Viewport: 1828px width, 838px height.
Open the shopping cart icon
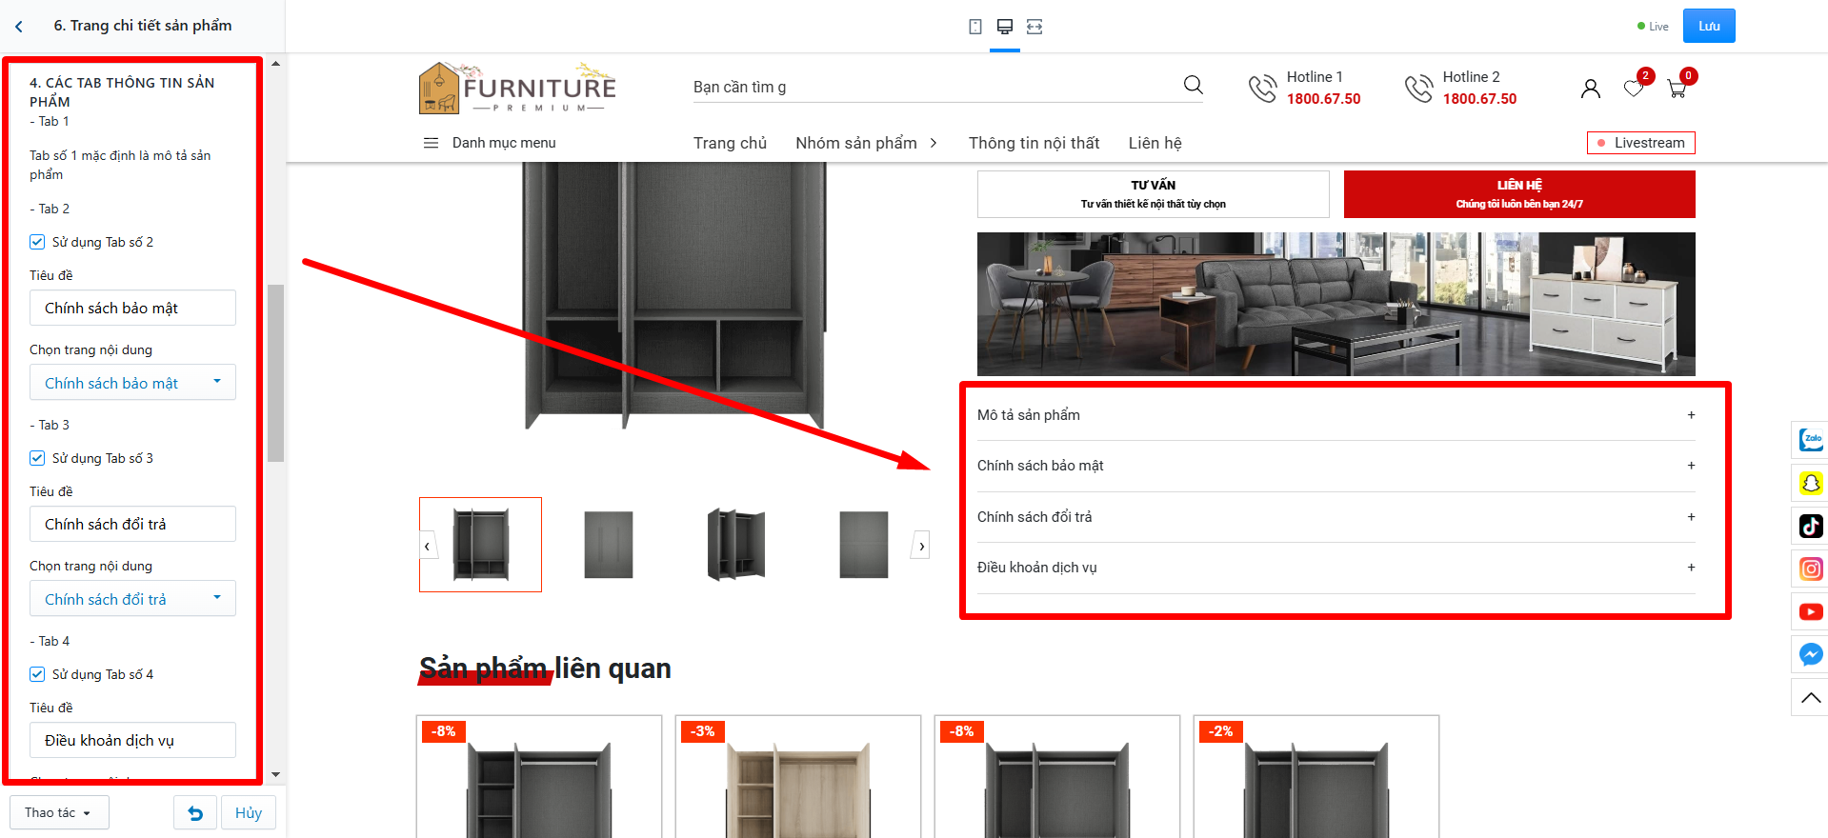click(x=1677, y=89)
